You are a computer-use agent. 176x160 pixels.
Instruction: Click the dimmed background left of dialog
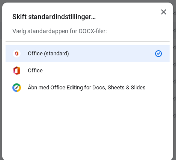click(1, 81)
